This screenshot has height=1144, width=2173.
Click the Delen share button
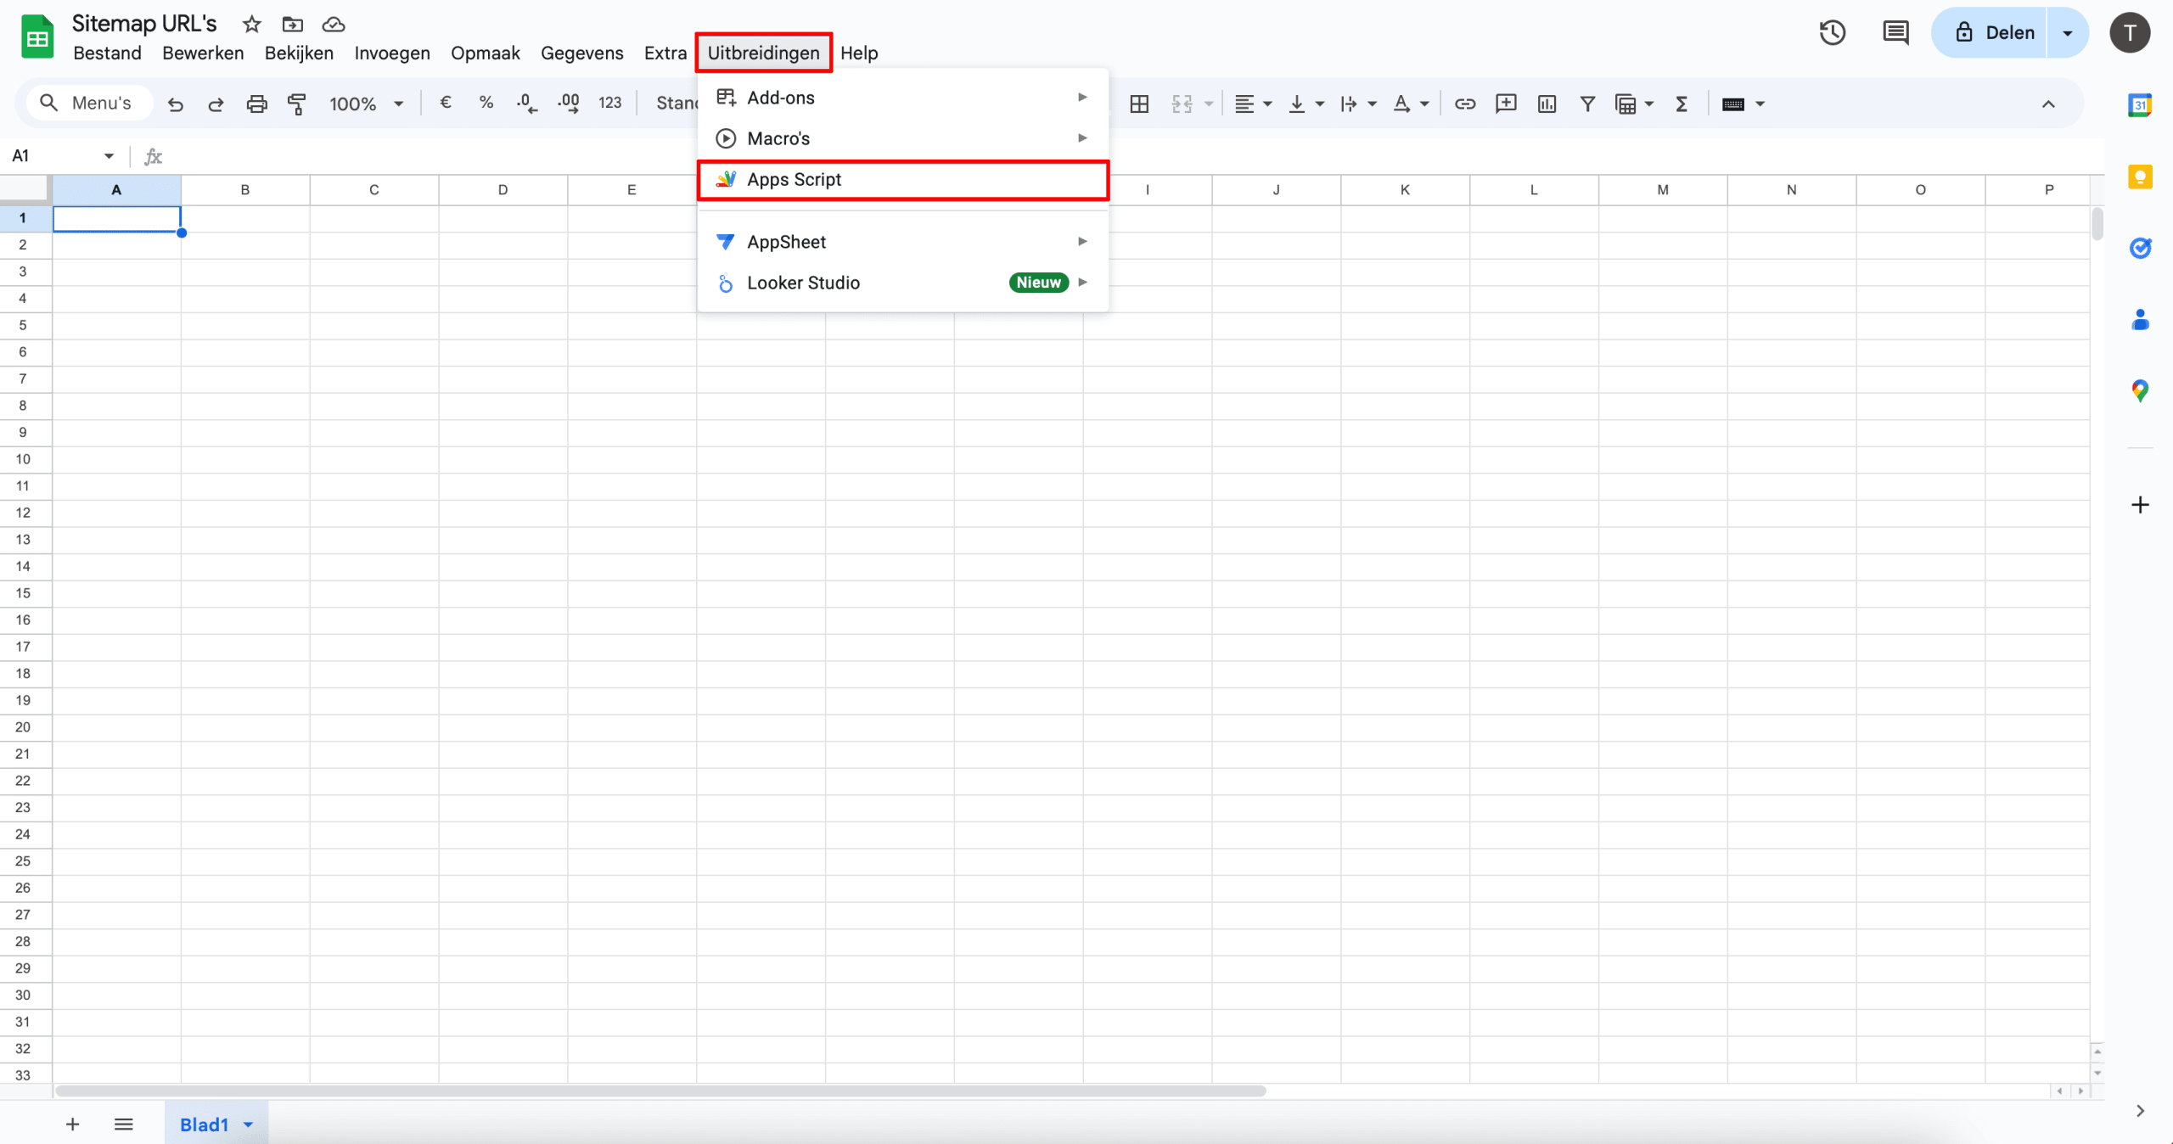[1991, 33]
